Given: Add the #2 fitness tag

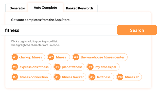Looking at the screenshot, I should tap(59, 57).
